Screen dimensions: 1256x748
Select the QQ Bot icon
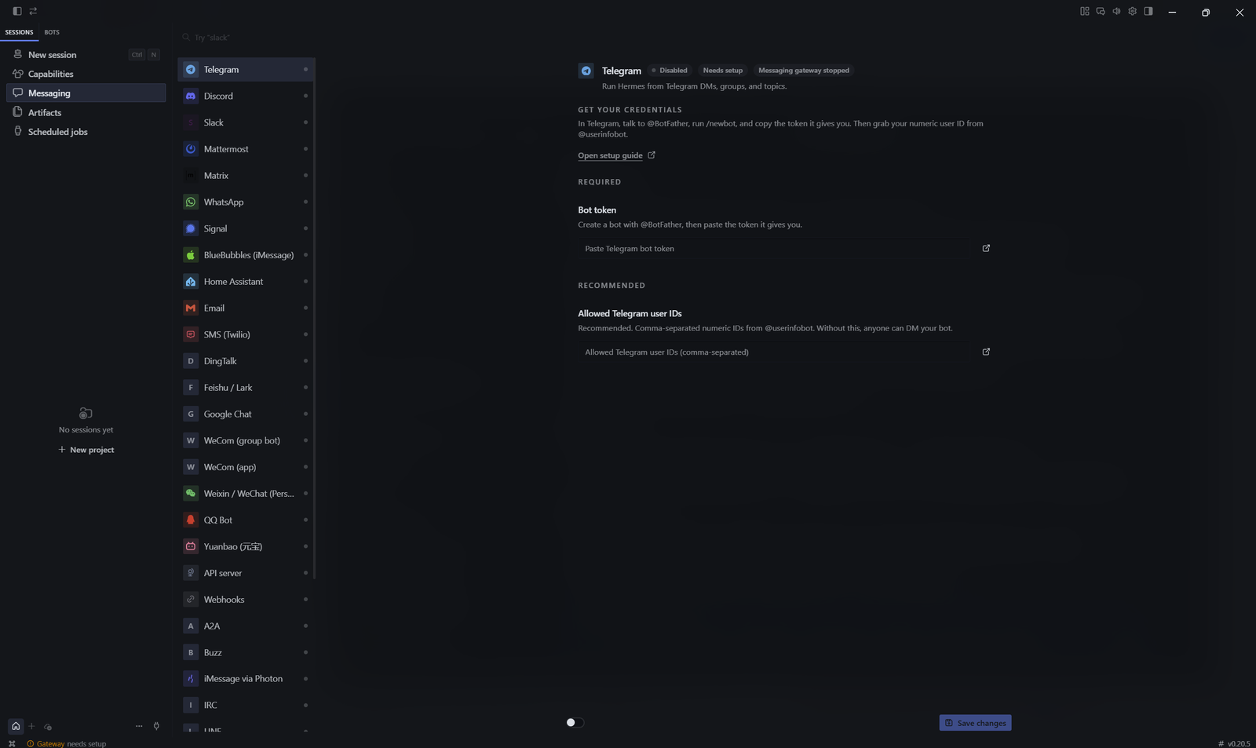191,520
